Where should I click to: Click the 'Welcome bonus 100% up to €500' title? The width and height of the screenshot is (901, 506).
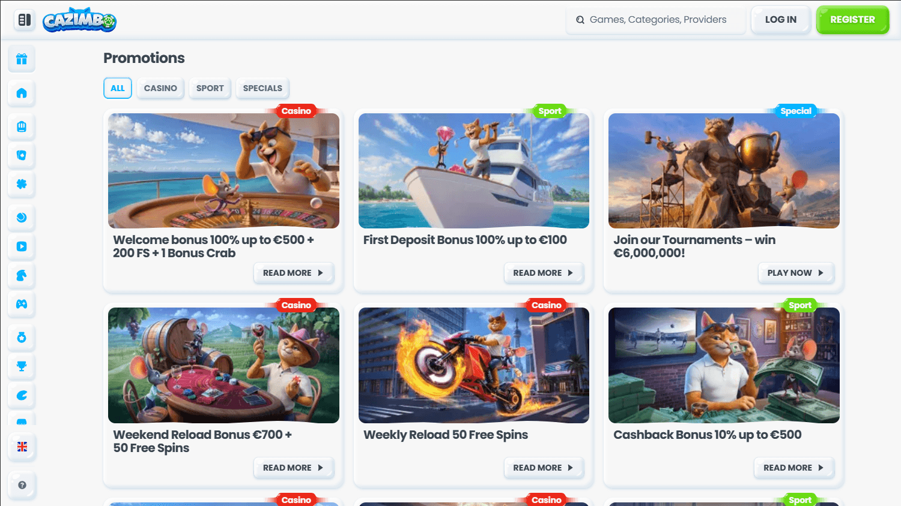[x=213, y=246]
